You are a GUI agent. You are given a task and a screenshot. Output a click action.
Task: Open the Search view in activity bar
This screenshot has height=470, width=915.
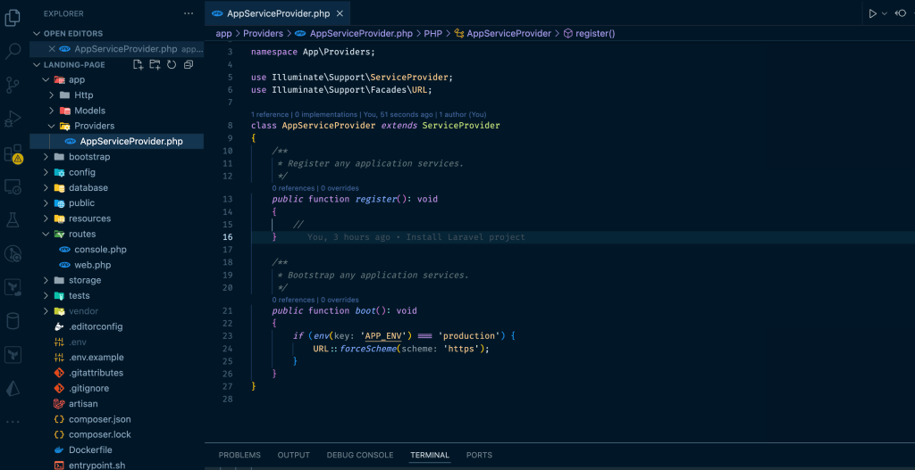click(13, 51)
